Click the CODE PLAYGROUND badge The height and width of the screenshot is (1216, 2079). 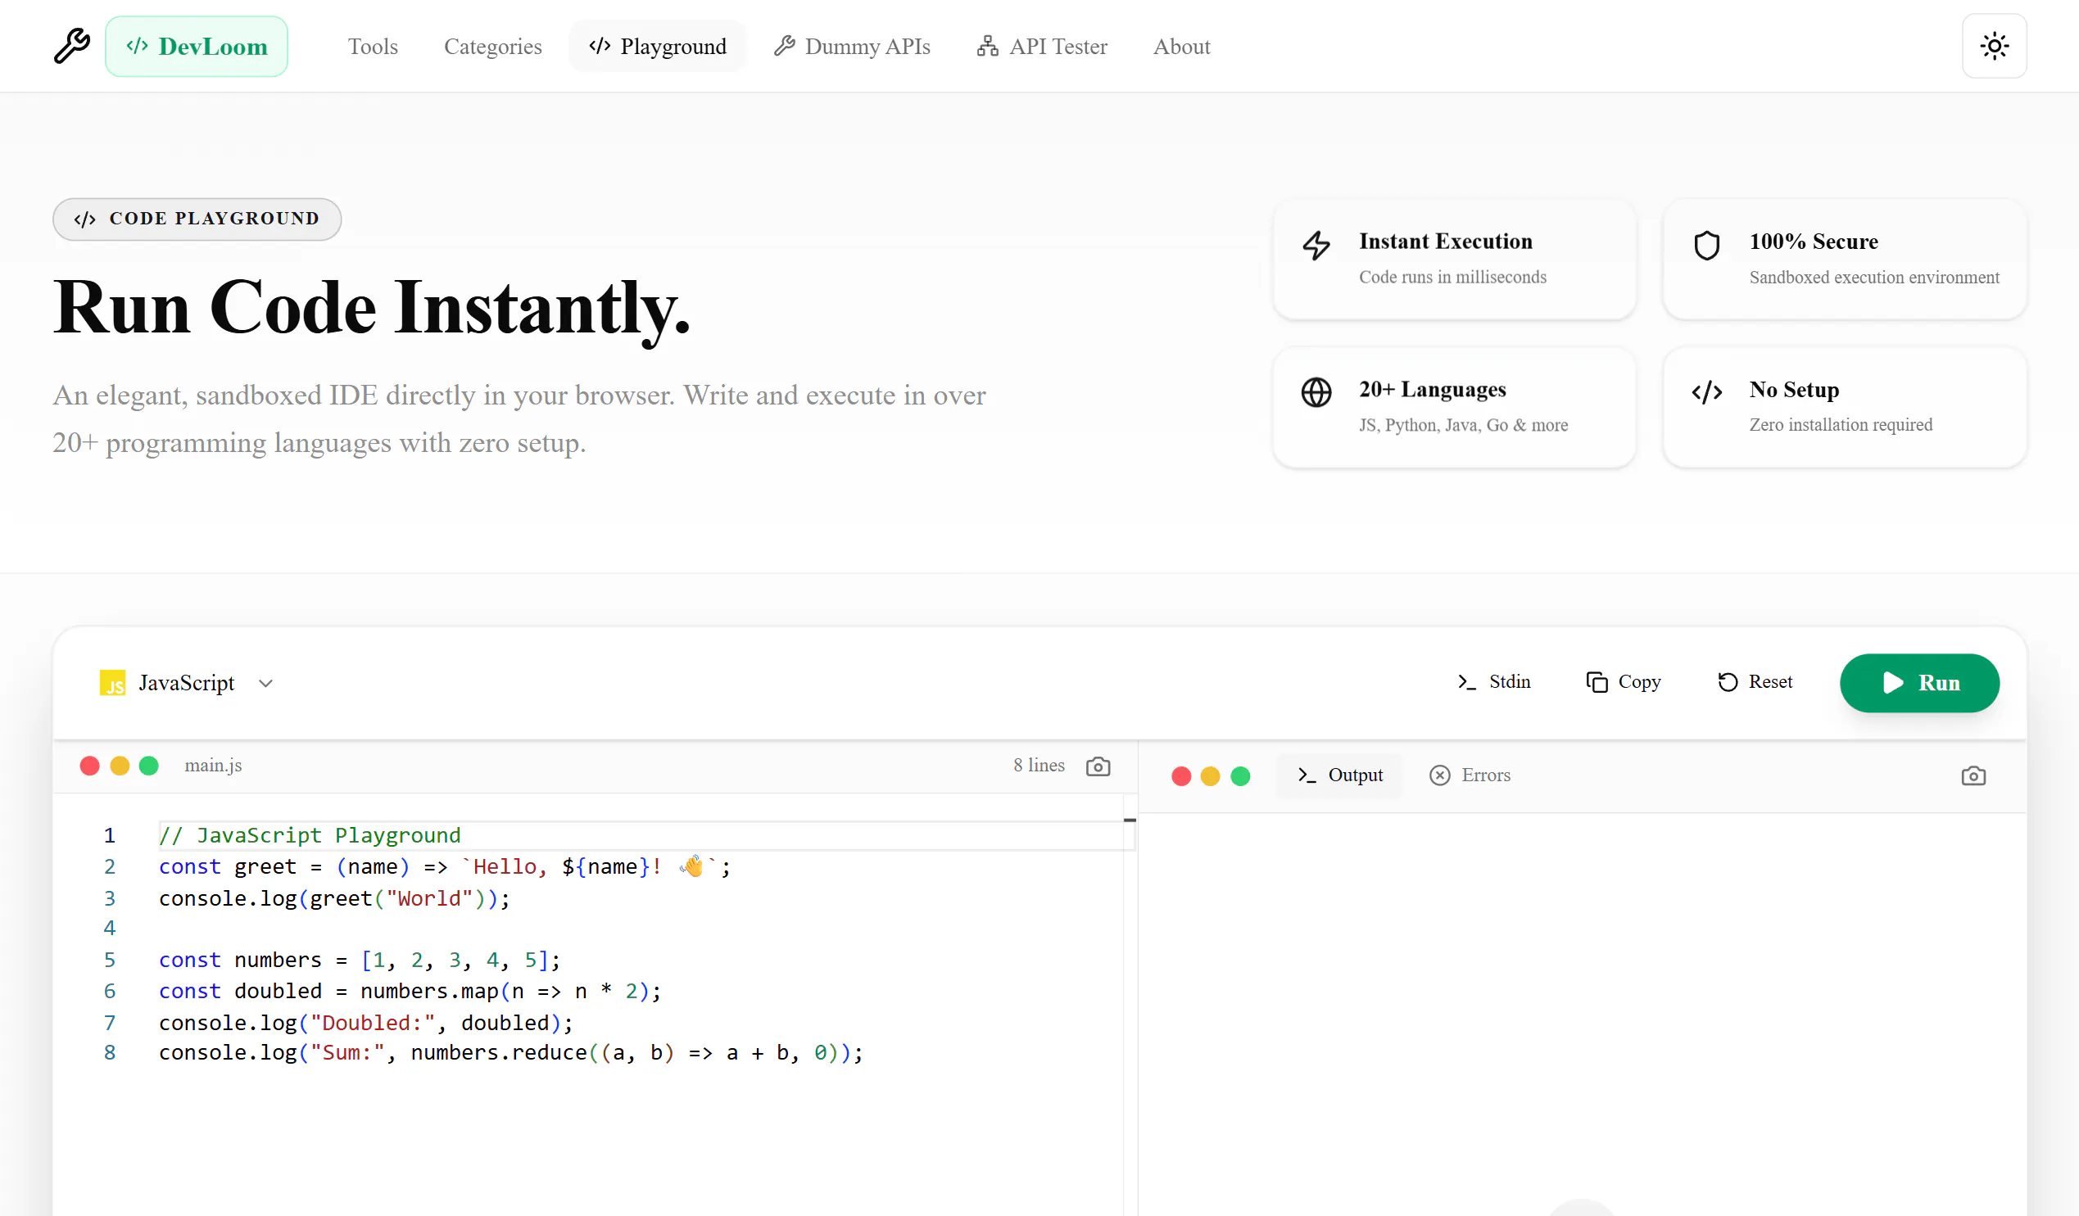click(197, 219)
